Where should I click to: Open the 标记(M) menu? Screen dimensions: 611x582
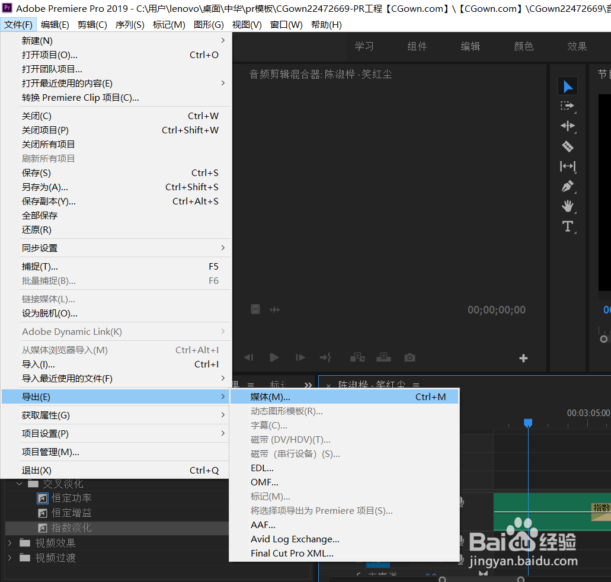(x=169, y=24)
